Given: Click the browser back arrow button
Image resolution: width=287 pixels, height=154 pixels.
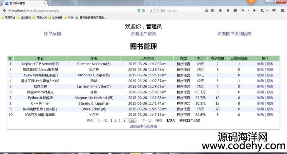Looking at the screenshot, I should 4,11.
